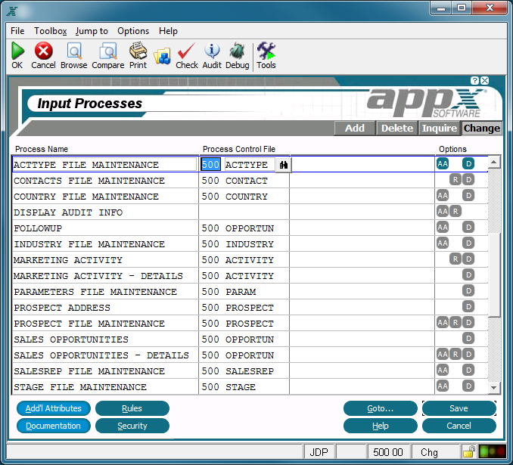Click the binoculars lookup icon beside ACTTYPE

284,165
